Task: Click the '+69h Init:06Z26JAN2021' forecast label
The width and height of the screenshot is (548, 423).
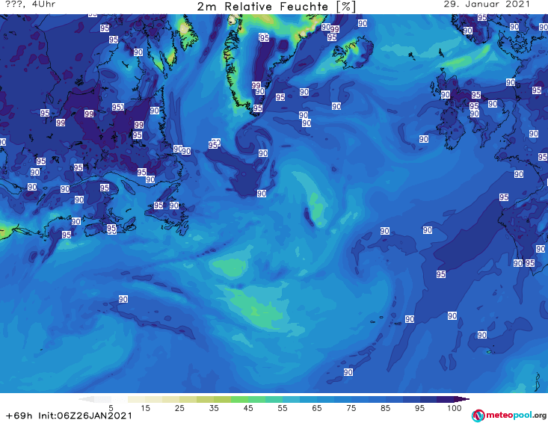Action: [69, 416]
